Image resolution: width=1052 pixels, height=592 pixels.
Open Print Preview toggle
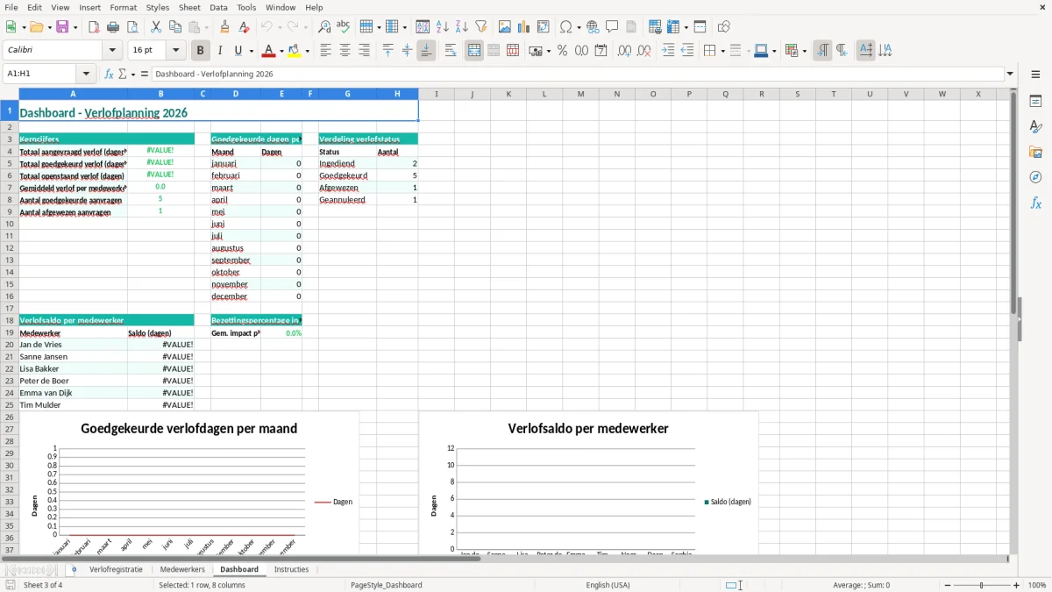pyautogui.click(x=132, y=27)
